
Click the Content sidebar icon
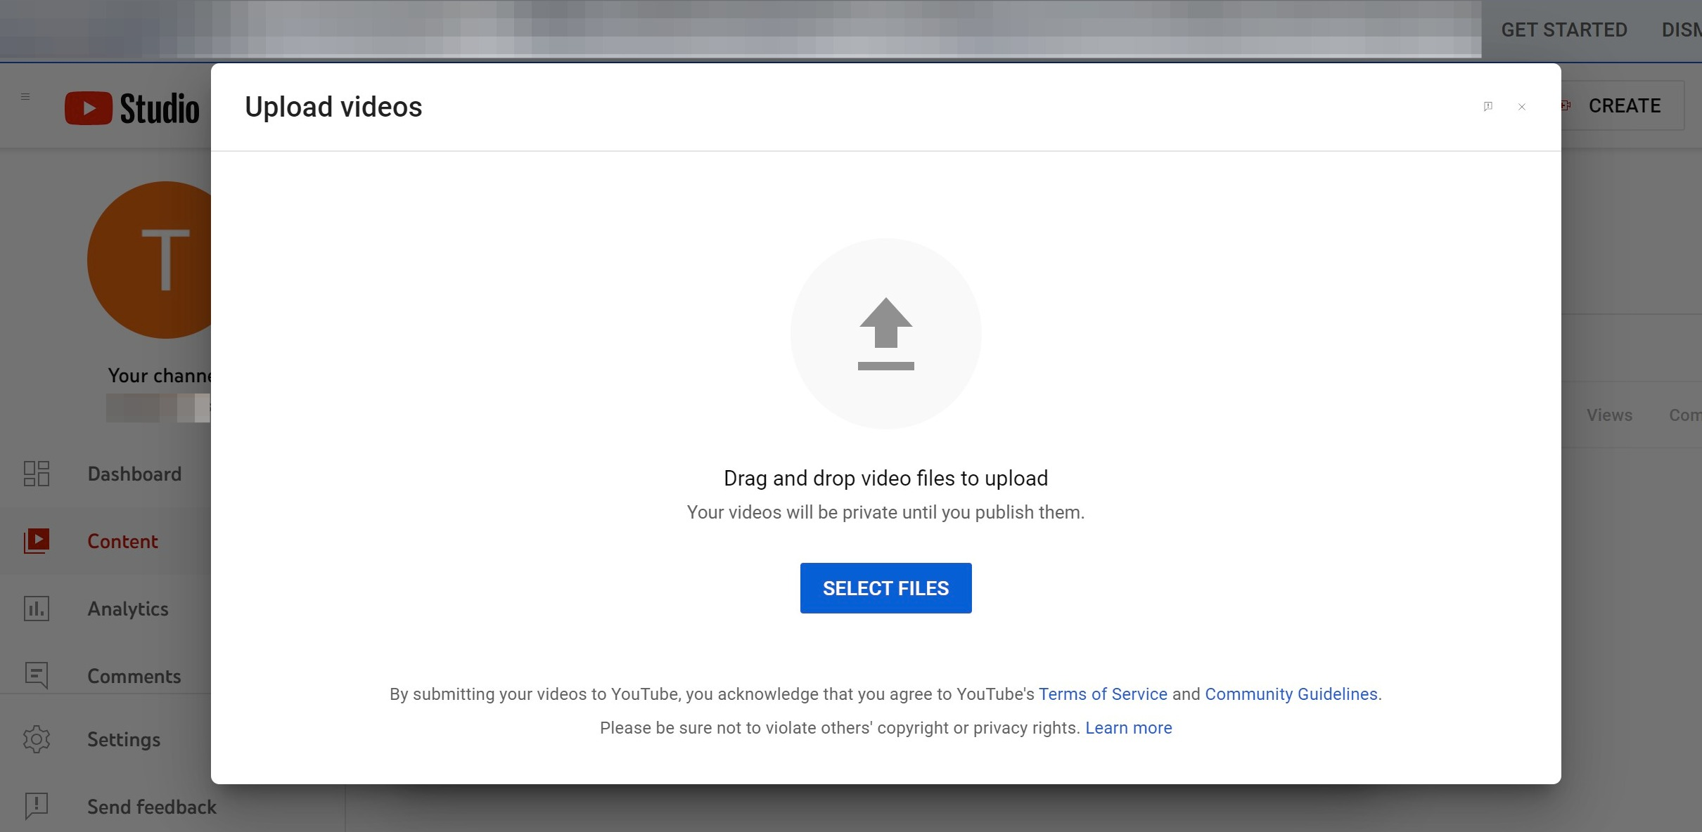[x=37, y=541]
